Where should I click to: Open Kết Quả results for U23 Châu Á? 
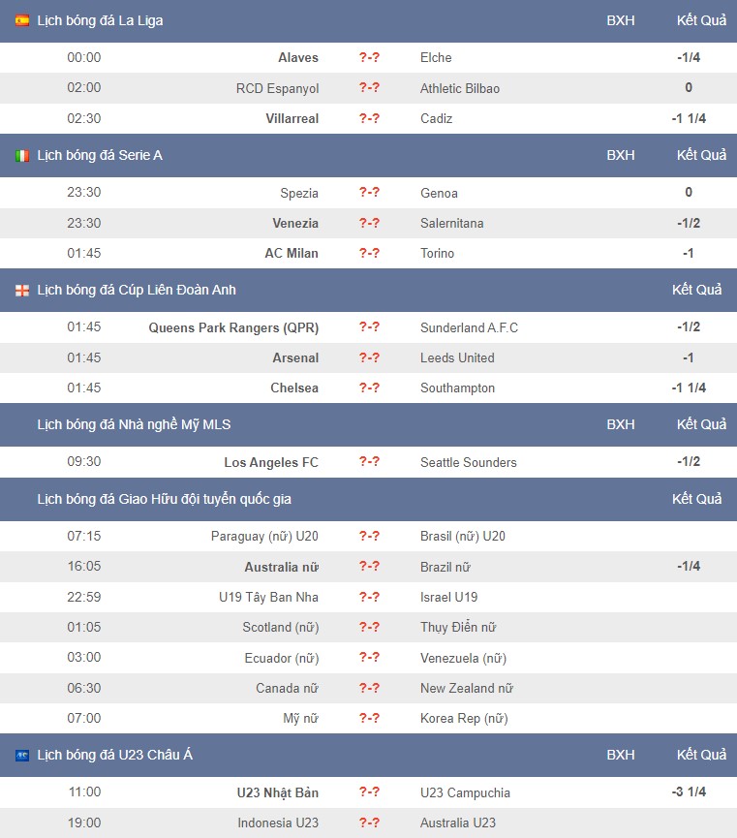click(701, 755)
